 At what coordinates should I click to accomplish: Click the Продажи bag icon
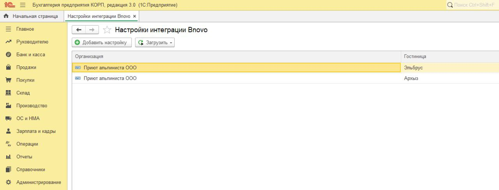coord(8,67)
